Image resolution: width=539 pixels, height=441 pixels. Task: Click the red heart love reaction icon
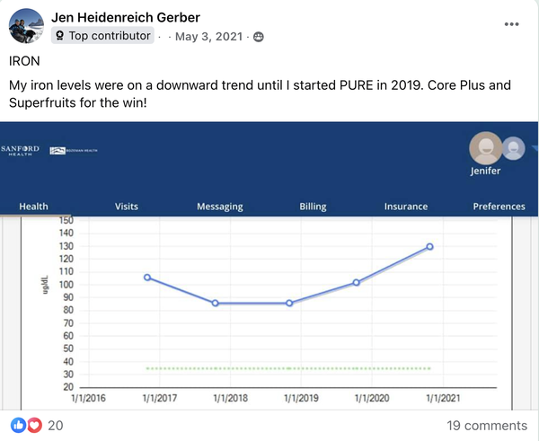pyautogui.click(x=34, y=425)
